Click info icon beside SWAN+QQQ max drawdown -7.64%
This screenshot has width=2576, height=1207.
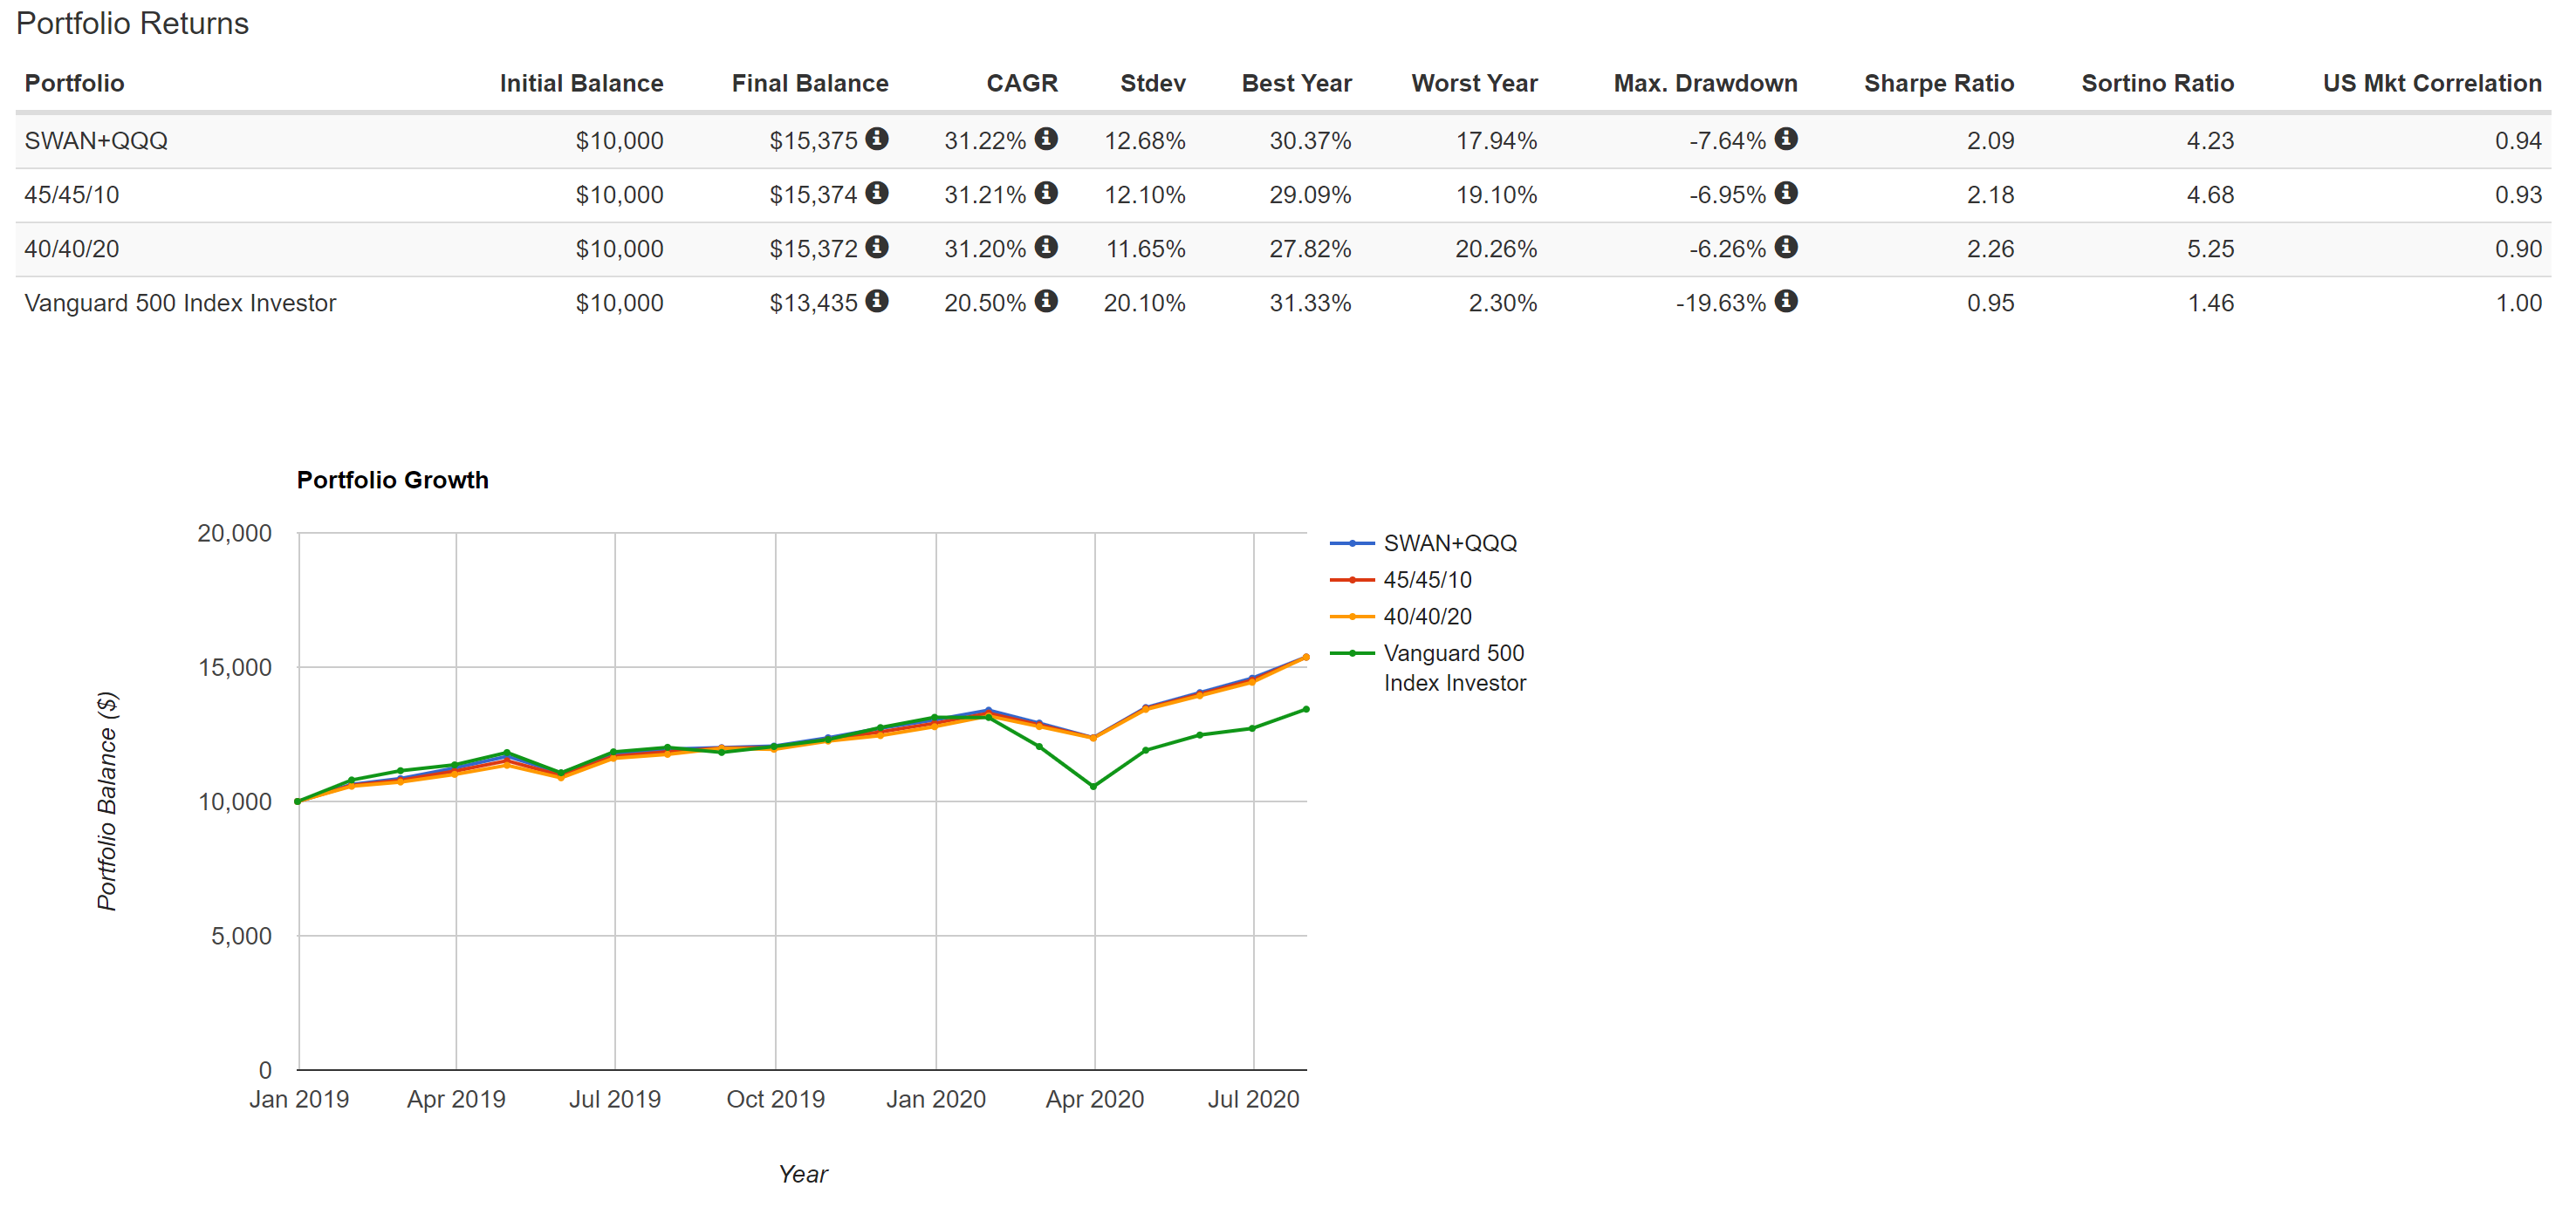(1786, 139)
